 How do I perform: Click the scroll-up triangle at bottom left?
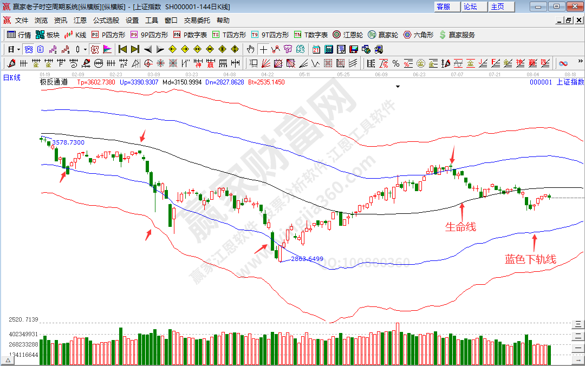point(8,360)
